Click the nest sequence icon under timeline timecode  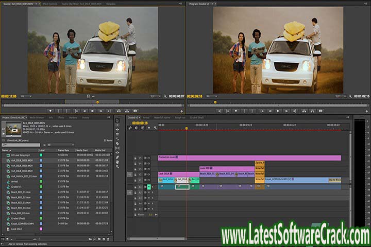tap(130, 128)
